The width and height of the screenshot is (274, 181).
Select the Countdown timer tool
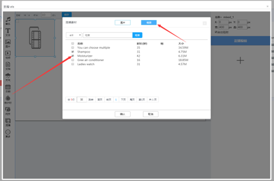click(x=8, y=99)
